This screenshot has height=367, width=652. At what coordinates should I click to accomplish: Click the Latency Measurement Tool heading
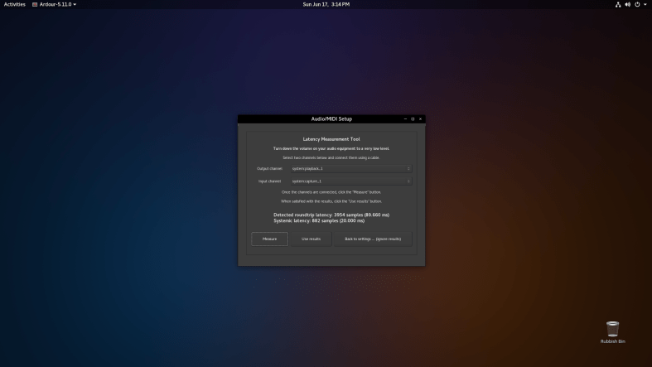click(331, 139)
